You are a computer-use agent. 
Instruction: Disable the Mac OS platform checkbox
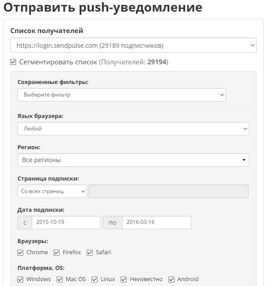coord(60,279)
